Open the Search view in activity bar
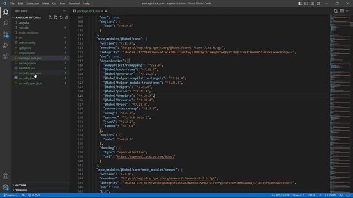The image size is (353, 198). (6, 23)
